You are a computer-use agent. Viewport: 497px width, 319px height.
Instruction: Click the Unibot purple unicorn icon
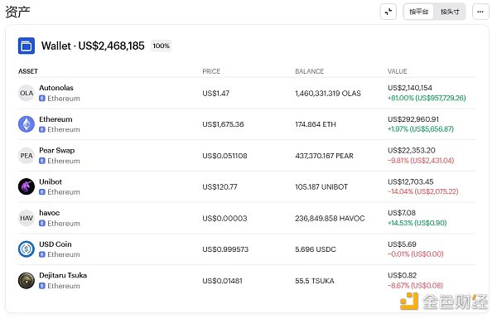click(x=27, y=186)
